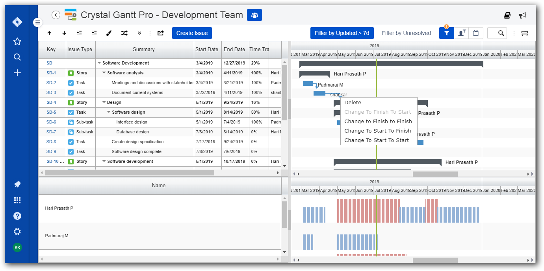Image resolution: width=544 pixels, height=271 pixels.
Task: Outdent the selected issue
Action: [94, 33]
